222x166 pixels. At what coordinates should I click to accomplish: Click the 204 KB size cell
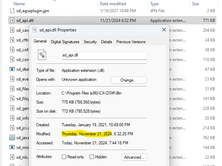[209, 30]
